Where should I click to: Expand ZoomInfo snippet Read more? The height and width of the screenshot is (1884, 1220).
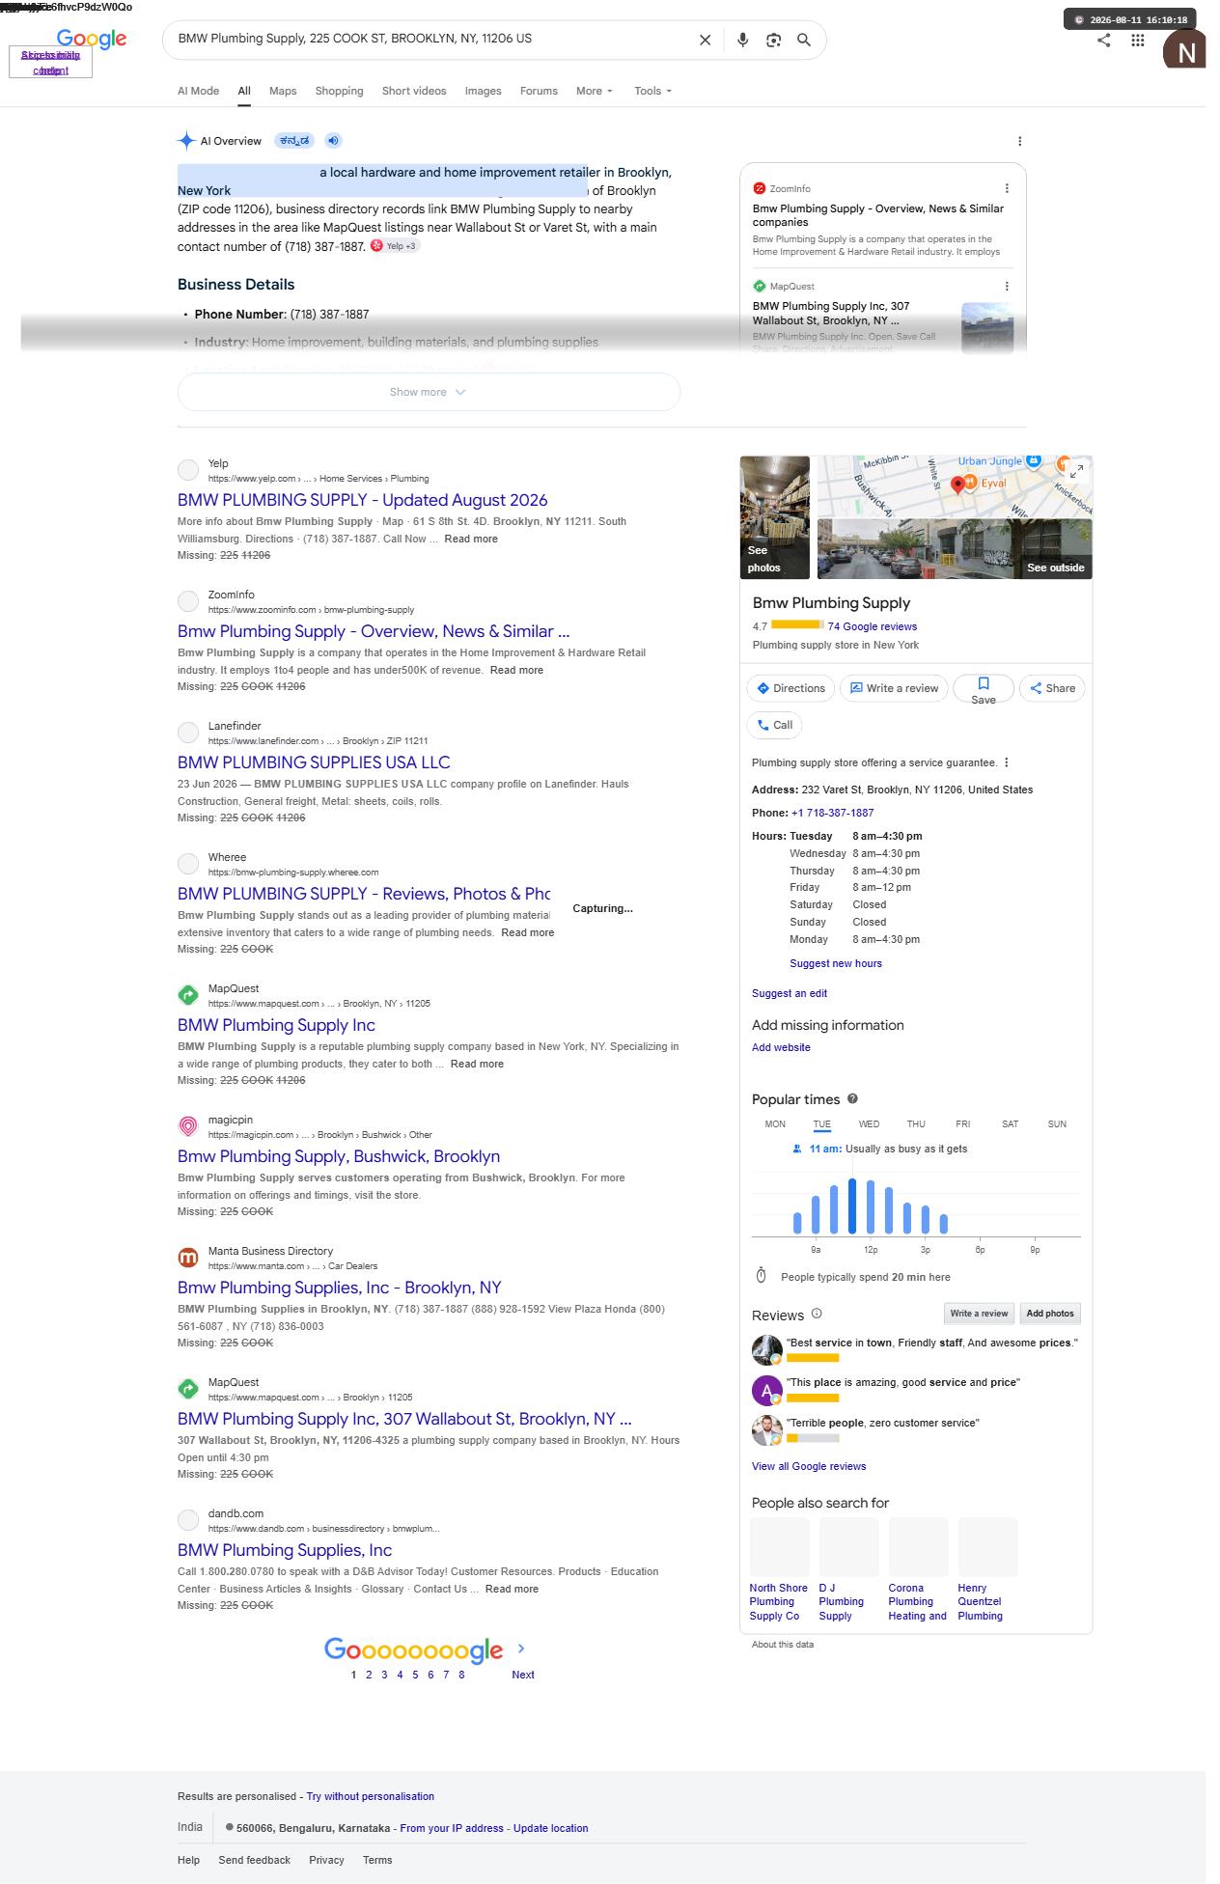[516, 670]
